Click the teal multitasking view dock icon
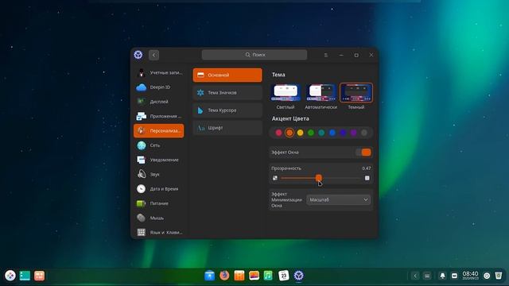This screenshot has height=286, width=509. point(25,276)
